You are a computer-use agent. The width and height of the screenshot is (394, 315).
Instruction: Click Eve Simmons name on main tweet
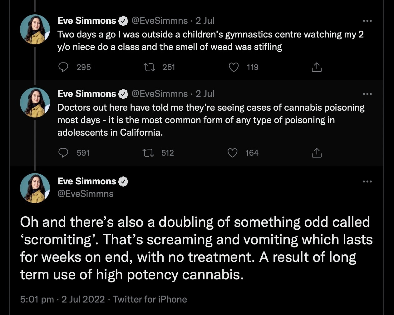tap(86, 181)
